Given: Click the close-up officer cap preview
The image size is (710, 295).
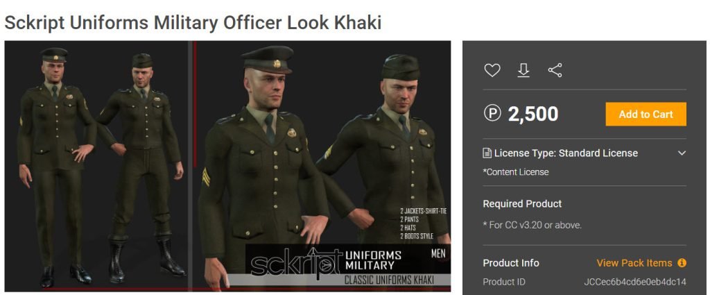Looking at the screenshot, I should click(322, 166).
